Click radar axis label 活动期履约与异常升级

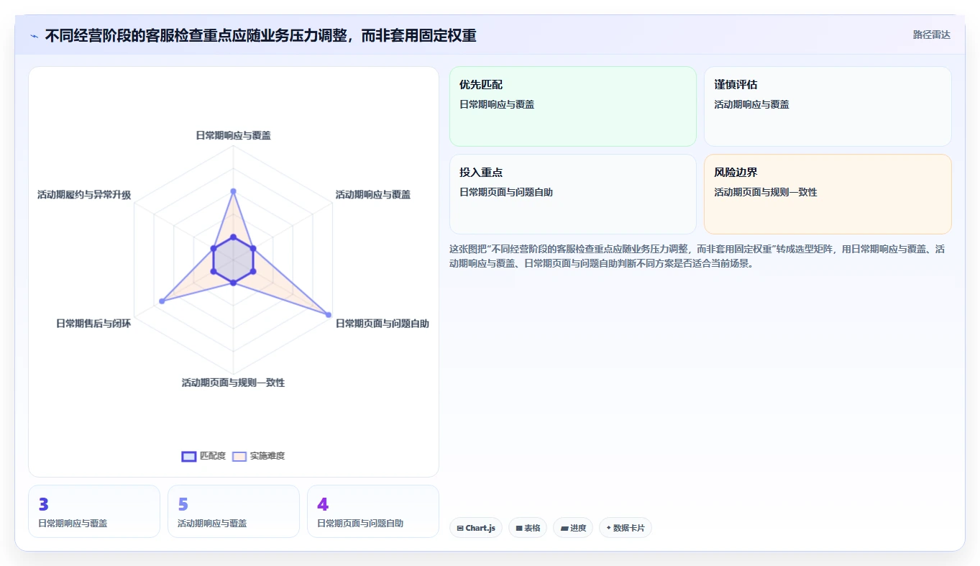[84, 194]
